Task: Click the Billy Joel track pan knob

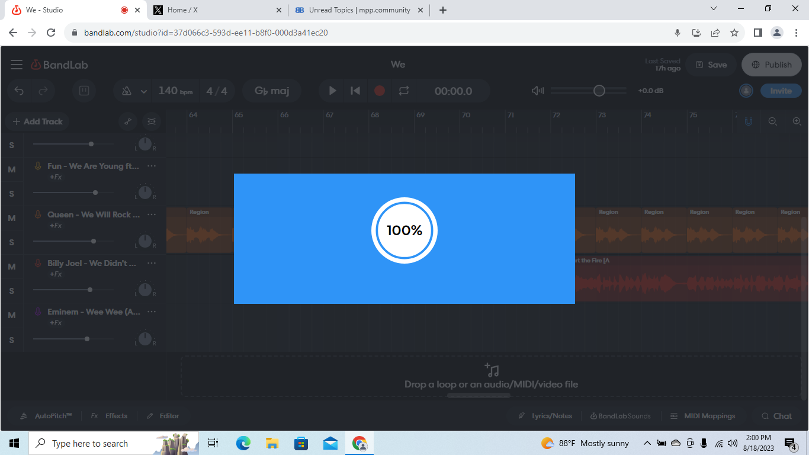Action: [x=145, y=290]
